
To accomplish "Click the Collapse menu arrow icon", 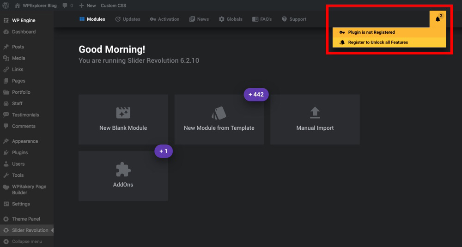I will coord(6,241).
